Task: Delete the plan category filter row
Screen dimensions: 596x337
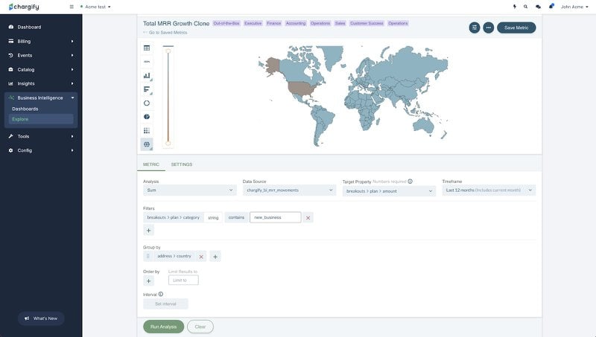Action: coord(308,218)
